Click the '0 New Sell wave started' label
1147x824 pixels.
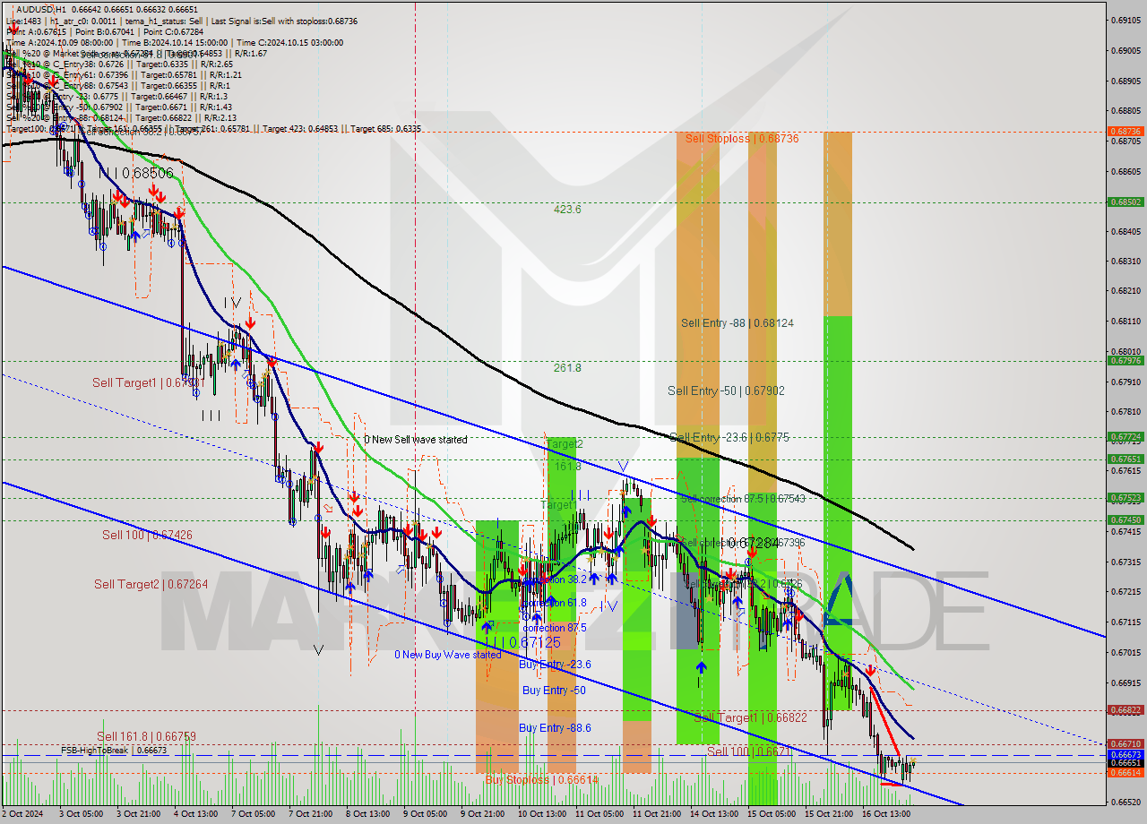(x=415, y=440)
